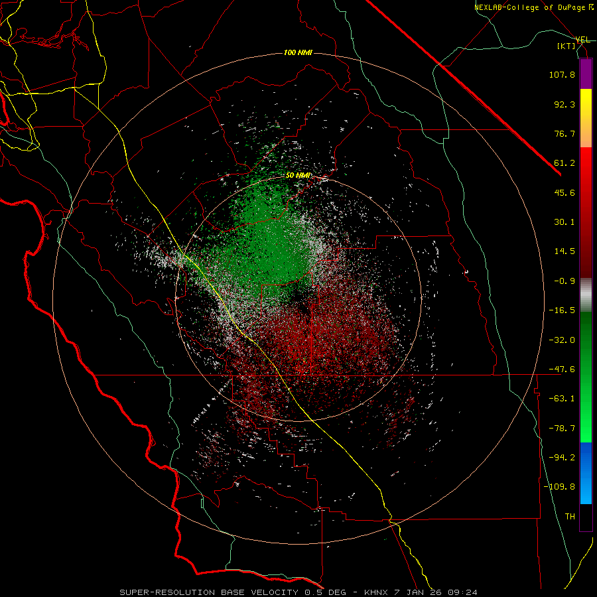Viewport: 597px width, 597px height.
Task: Select the VEL legend title
Action: pyautogui.click(x=582, y=40)
